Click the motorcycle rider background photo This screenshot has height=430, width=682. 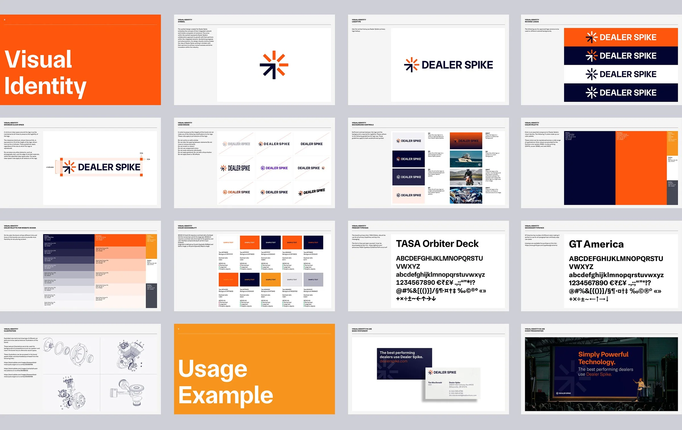[x=466, y=177]
